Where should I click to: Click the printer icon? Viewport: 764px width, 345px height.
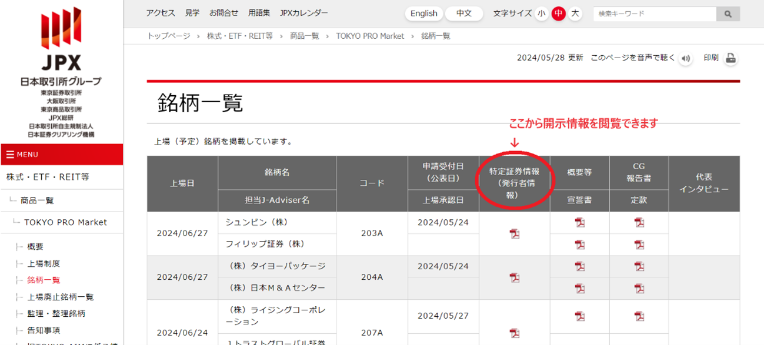(x=730, y=58)
